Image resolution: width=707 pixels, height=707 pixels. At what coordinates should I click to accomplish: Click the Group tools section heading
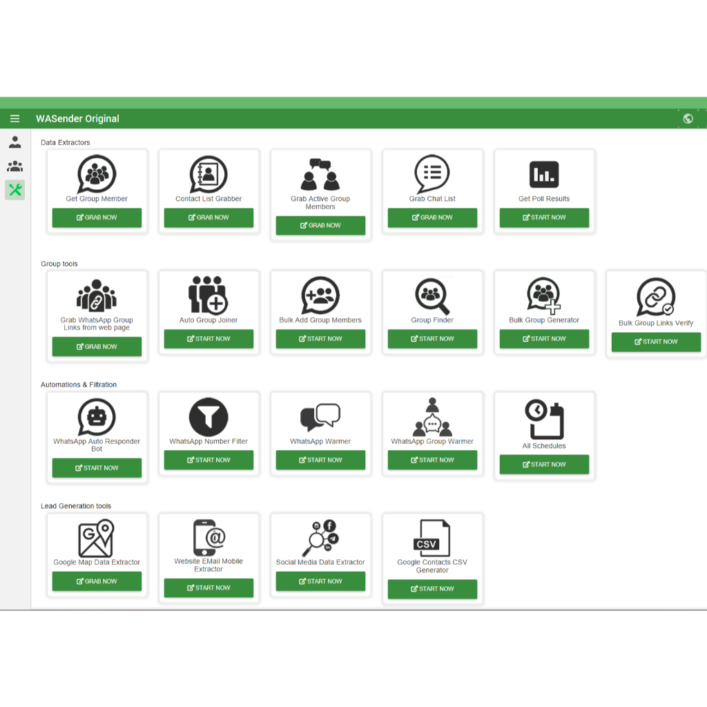point(59,264)
